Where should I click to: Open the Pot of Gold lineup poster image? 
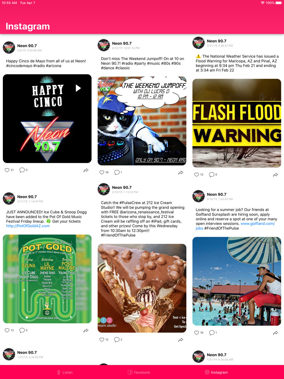point(47,279)
